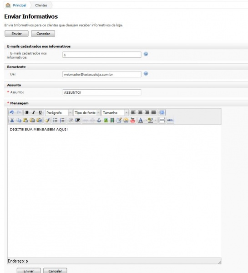Insert a bulleted list
Screen dimensions: 248x273
tap(55, 120)
